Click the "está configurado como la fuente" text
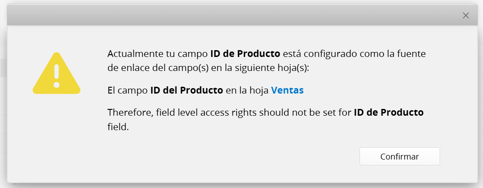Screen dimensions: 483x188 [354, 54]
